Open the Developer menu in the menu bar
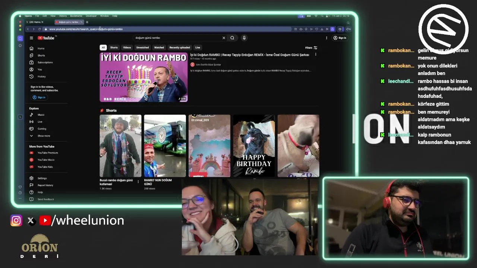 [91, 16]
